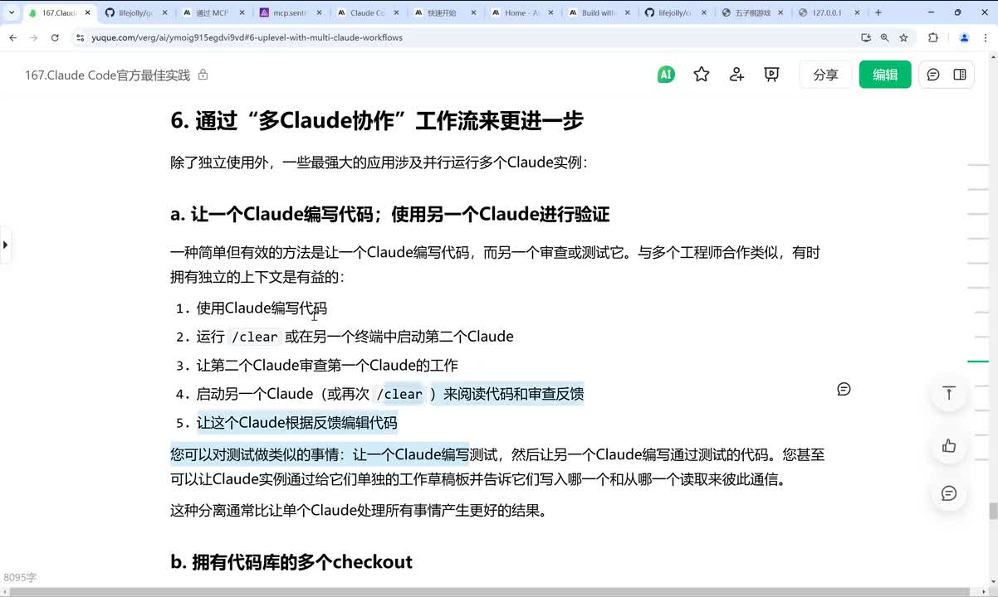Click the first /clear inline code
Image resolution: width=998 pixels, height=597 pixels.
pos(255,337)
